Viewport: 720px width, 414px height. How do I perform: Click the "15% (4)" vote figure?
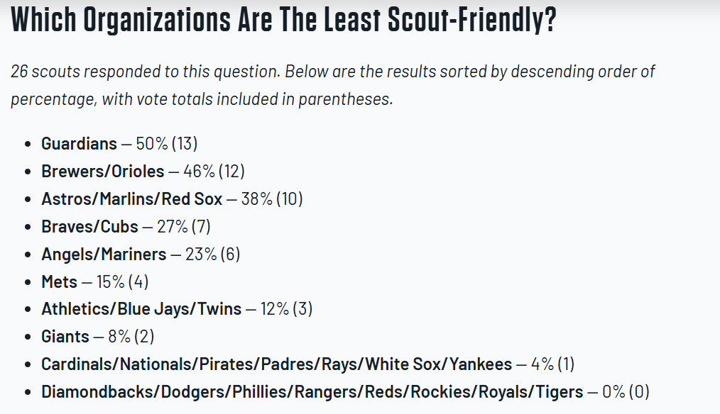click(x=122, y=282)
